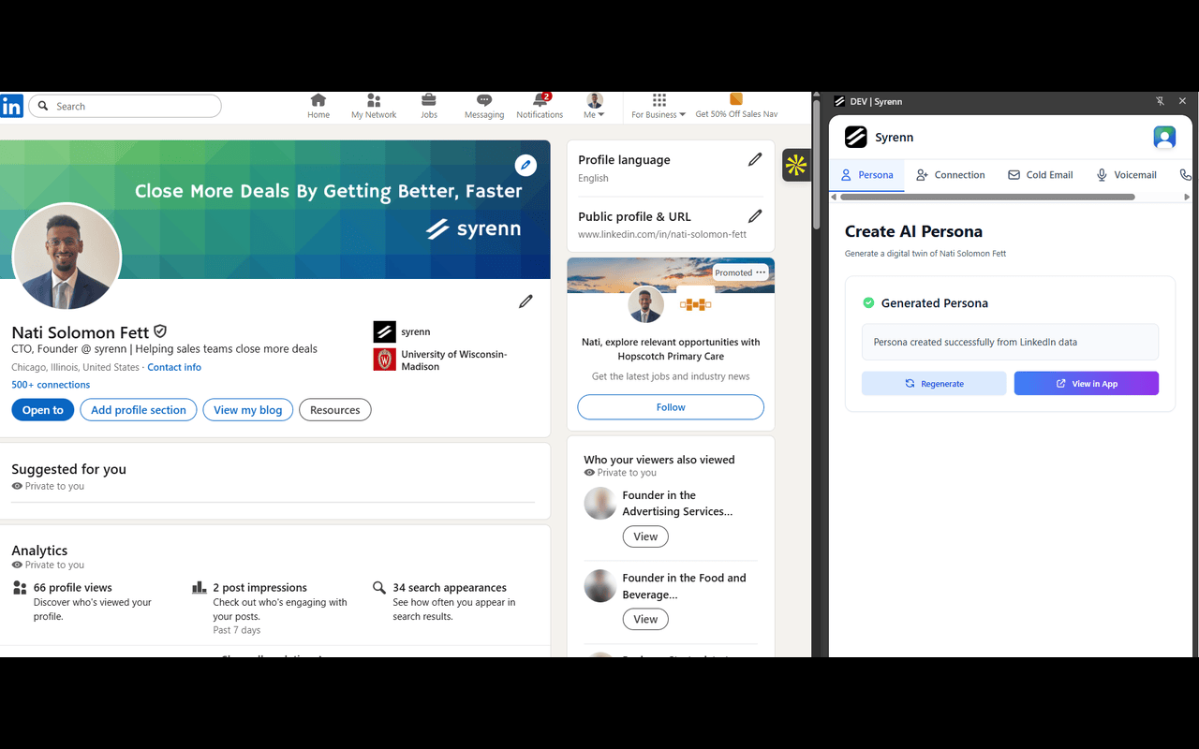The width and height of the screenshot is (1199, 749).
Task: View the Founder in Food and Beverage profile
Action: pyautogui.click(x=645, y=619)
